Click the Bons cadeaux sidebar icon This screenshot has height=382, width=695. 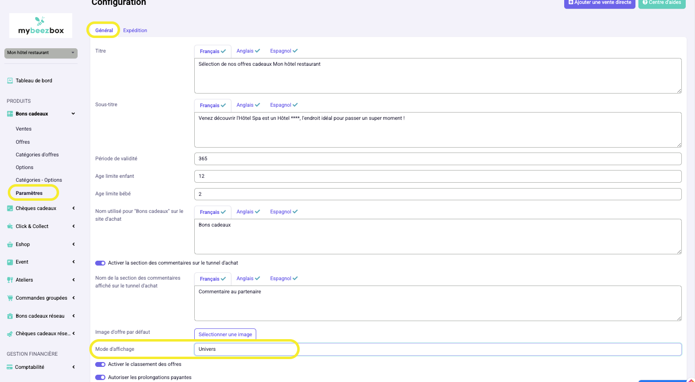[10, 114]
